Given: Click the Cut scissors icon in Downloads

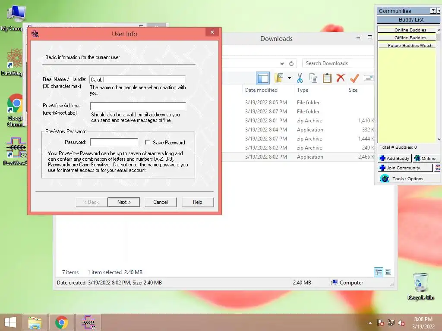Looking at the screenshot, I should [x=300, y=78].
